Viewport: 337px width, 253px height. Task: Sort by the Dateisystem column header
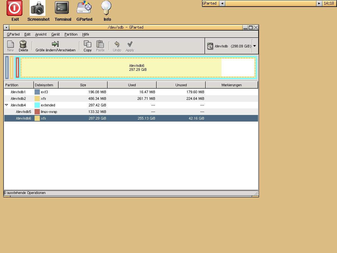[46, 85]
